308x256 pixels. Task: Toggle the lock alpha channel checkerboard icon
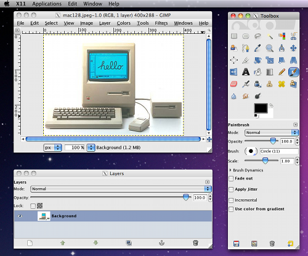39,205
